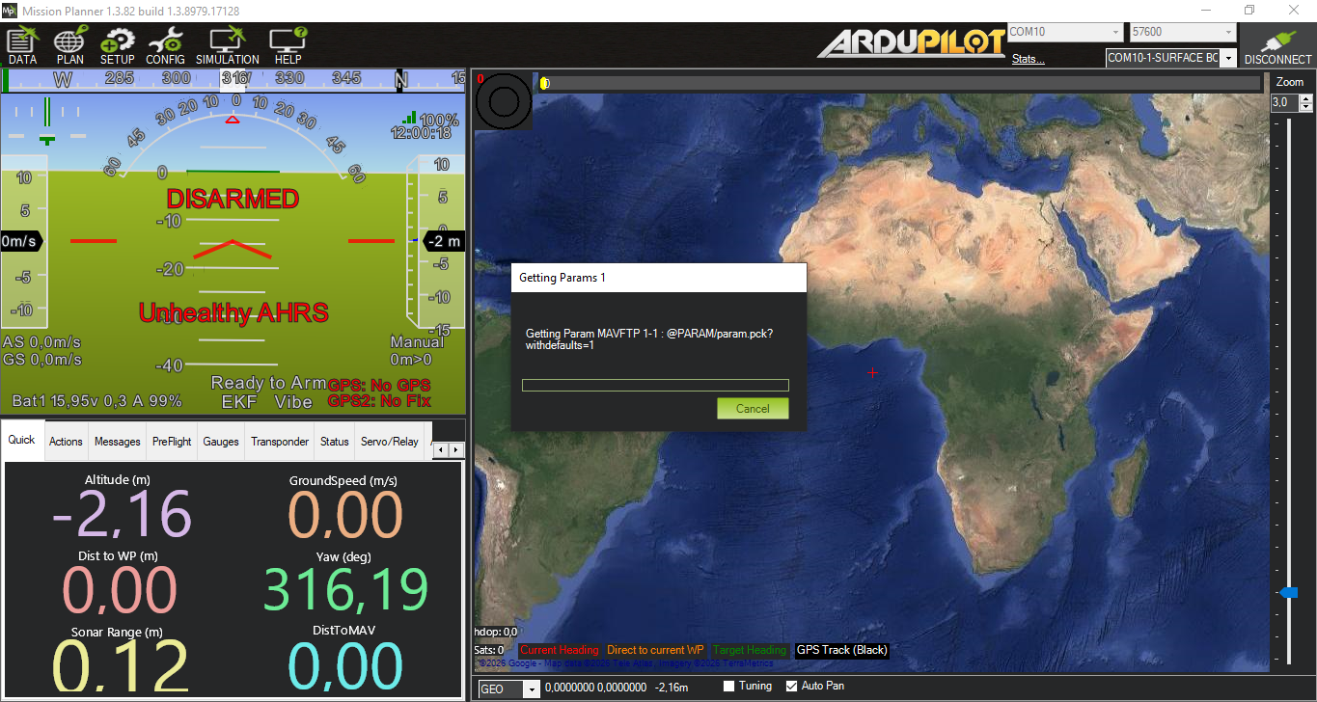Image resolution: width=1317 pixels, height=702 pixels.
Task: Open the HELP monitor icon
Action: pos(288,44)
